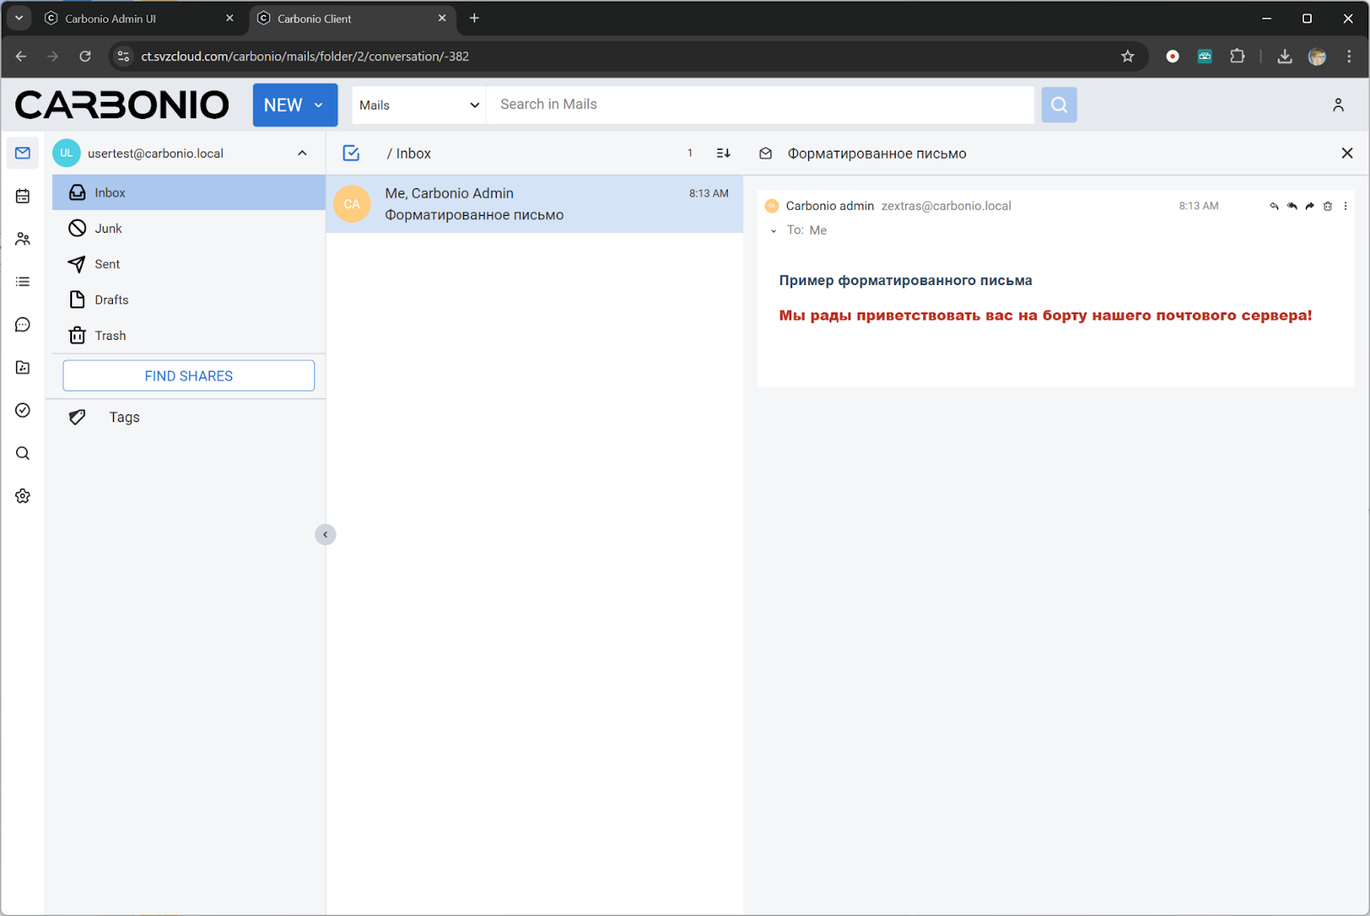This screenshot has height=916, width=1370.
Task: Open the Chats module icon
Action: (x=23, y=324)
